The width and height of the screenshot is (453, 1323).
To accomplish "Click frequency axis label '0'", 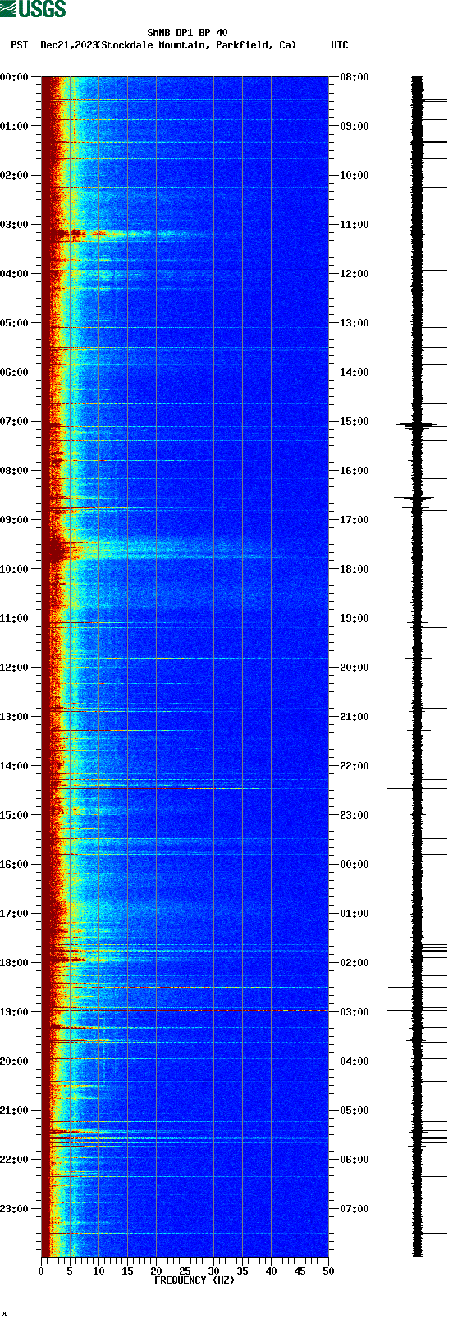I will point(41,1271).
